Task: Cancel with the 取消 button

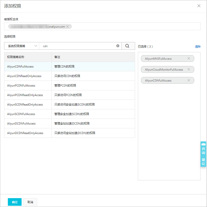Action: click(x=30, y=202)
